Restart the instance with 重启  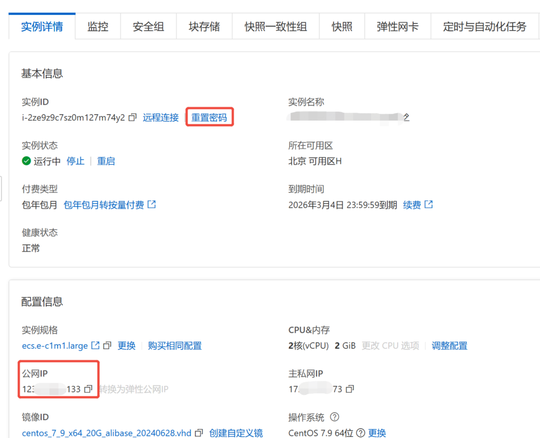pos(106,161)
